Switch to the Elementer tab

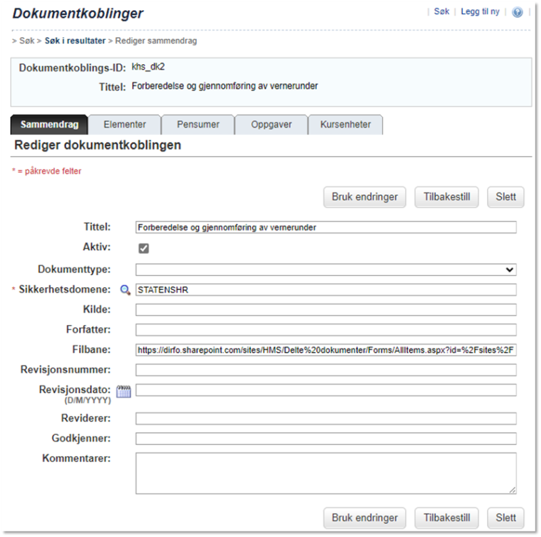tap(125, 124)
